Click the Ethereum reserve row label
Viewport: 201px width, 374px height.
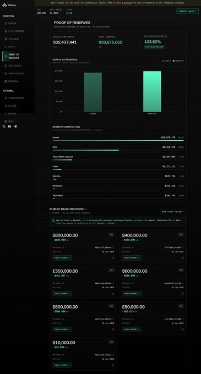(x=57, y=186)
